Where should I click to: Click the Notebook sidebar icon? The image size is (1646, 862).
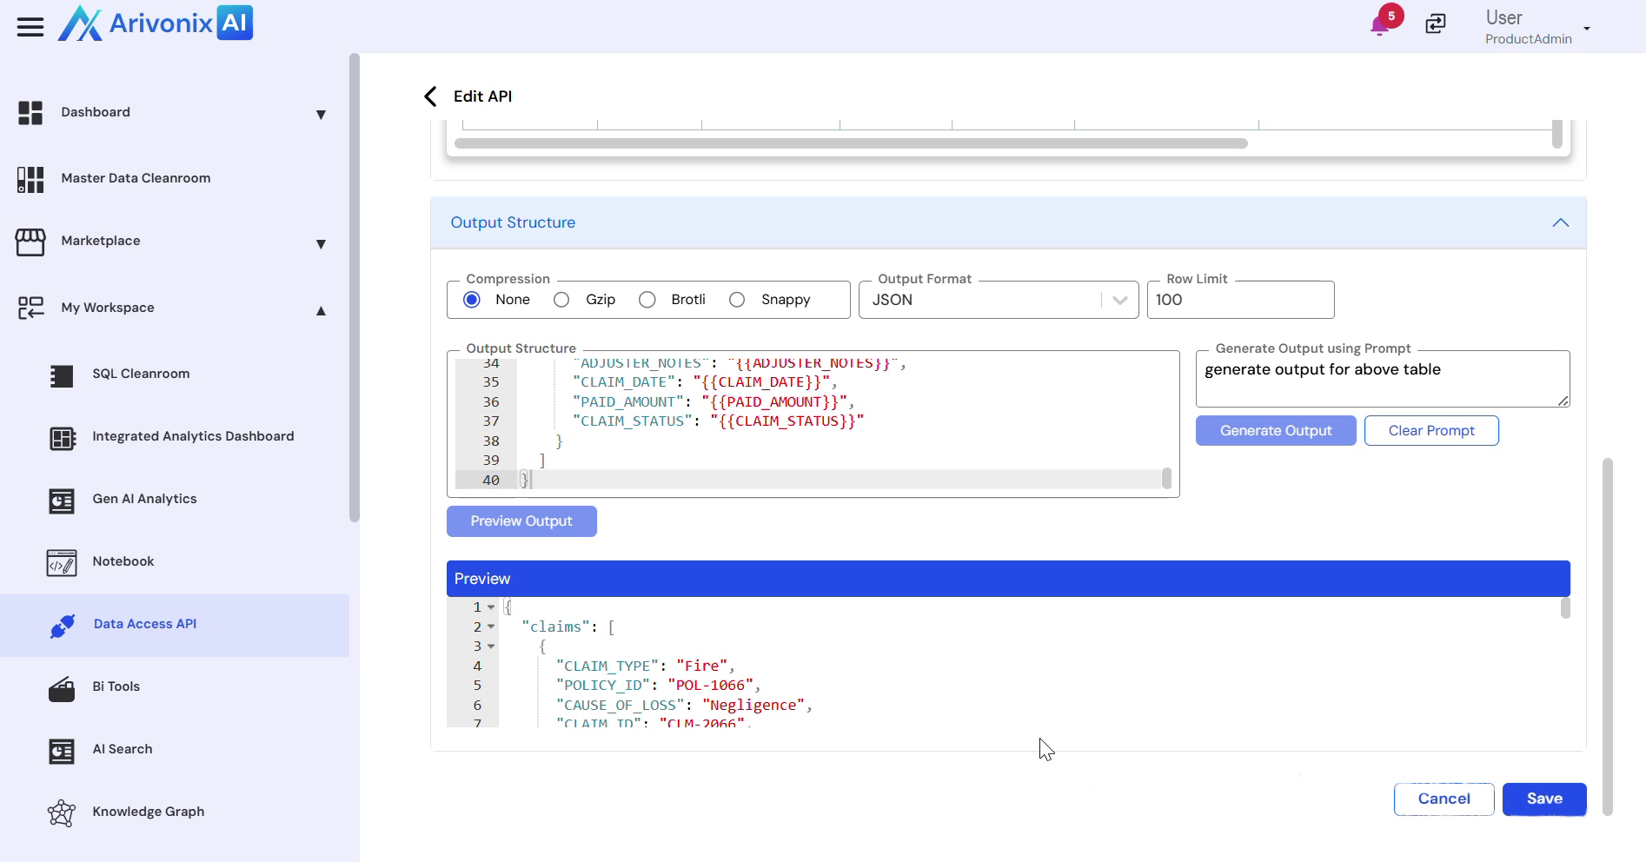tap(62, 562)
